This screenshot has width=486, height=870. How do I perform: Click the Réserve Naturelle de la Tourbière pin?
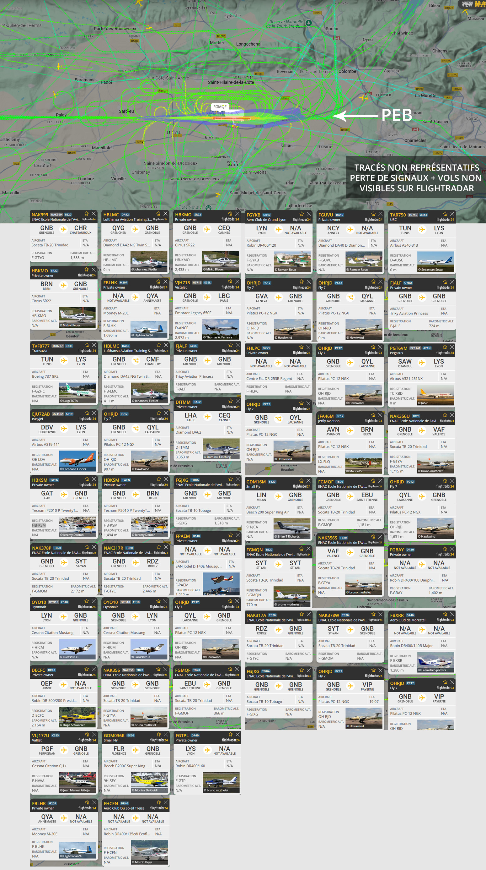pos(309,23)
